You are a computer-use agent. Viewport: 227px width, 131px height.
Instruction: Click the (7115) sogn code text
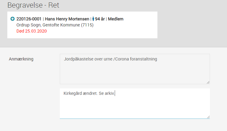[x=87, y=25]
